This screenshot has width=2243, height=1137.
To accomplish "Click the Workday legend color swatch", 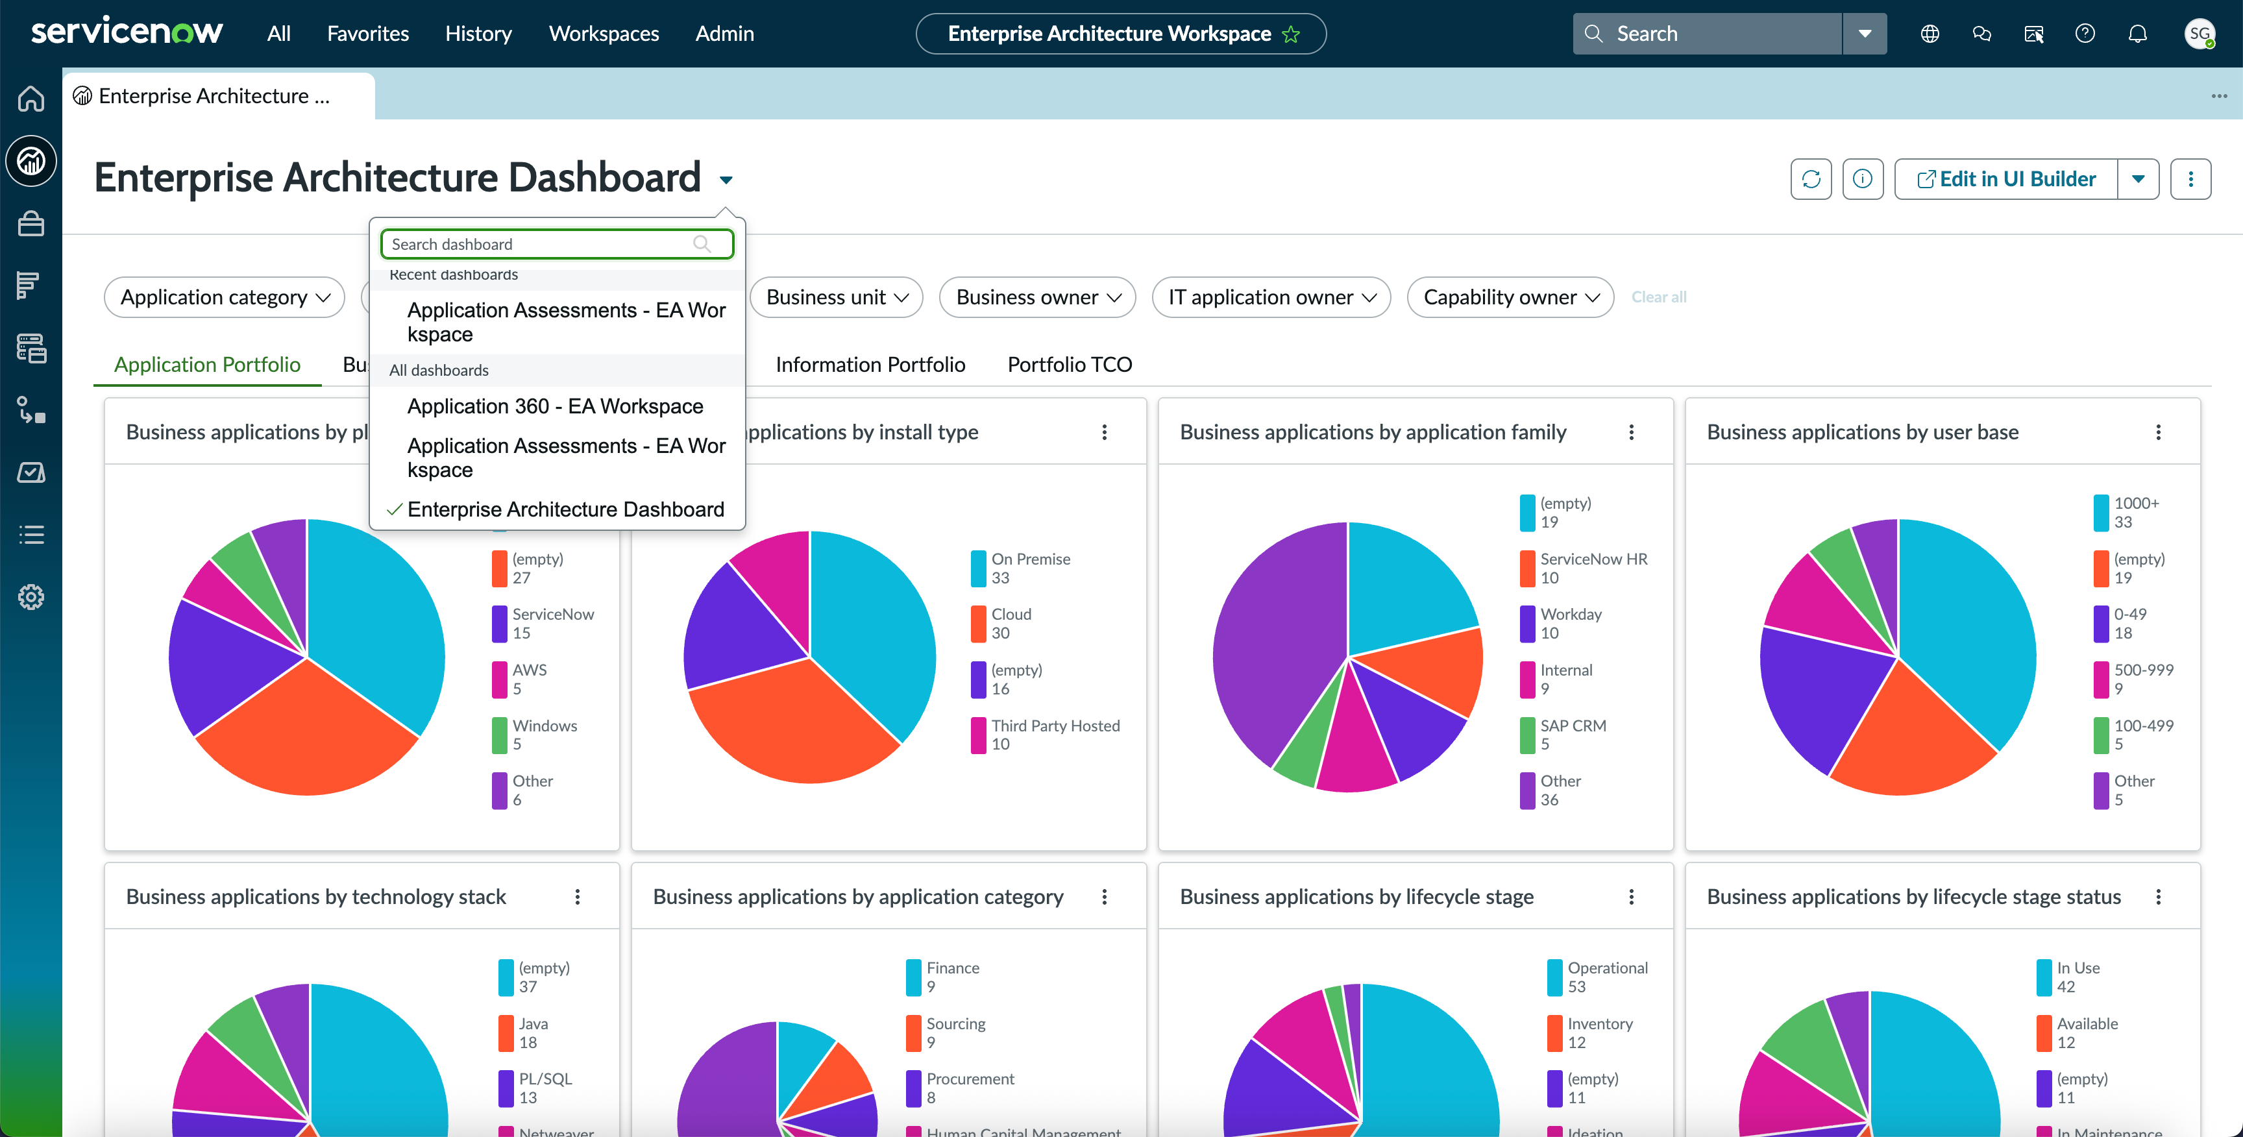I will click(1526, 624).
